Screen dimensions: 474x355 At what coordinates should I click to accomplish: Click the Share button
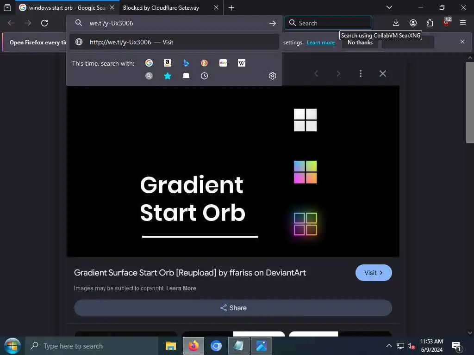[233, 307]
